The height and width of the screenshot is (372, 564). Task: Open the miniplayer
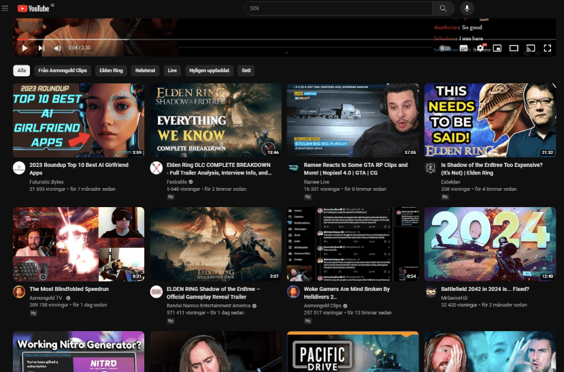click(x=497, y=48)
